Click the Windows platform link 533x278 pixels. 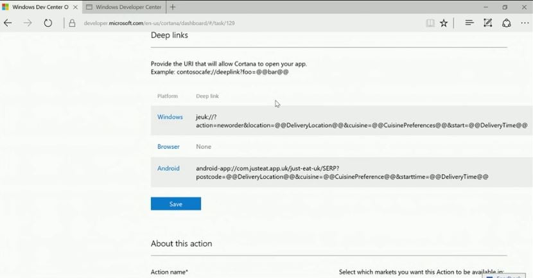170,117
